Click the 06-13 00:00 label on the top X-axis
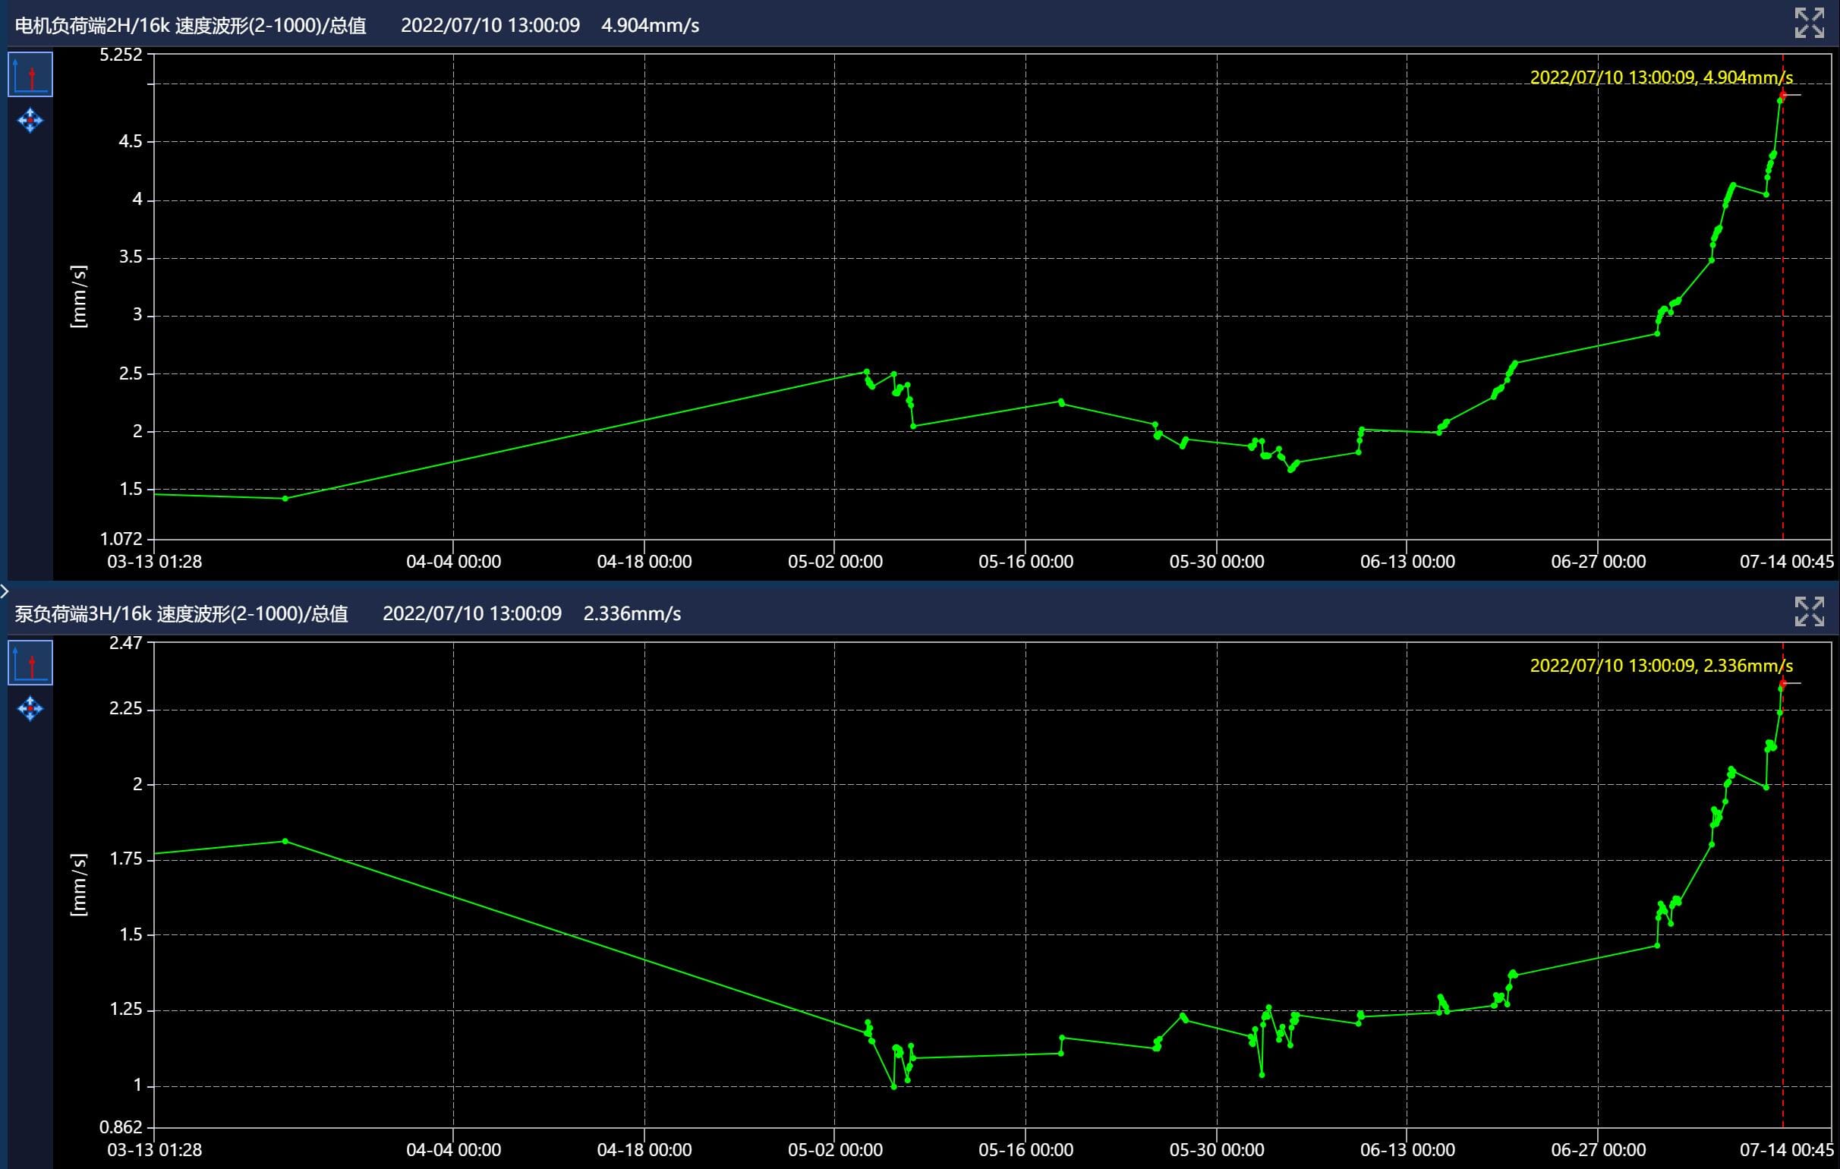 click(x=1407, y=562)
